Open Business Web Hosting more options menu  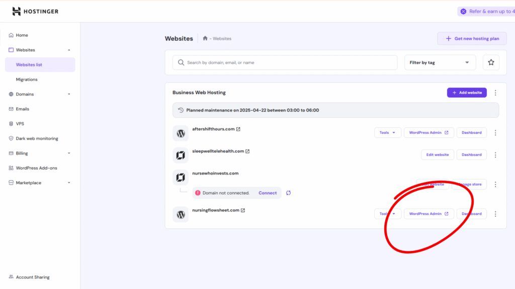click(495, 93)
